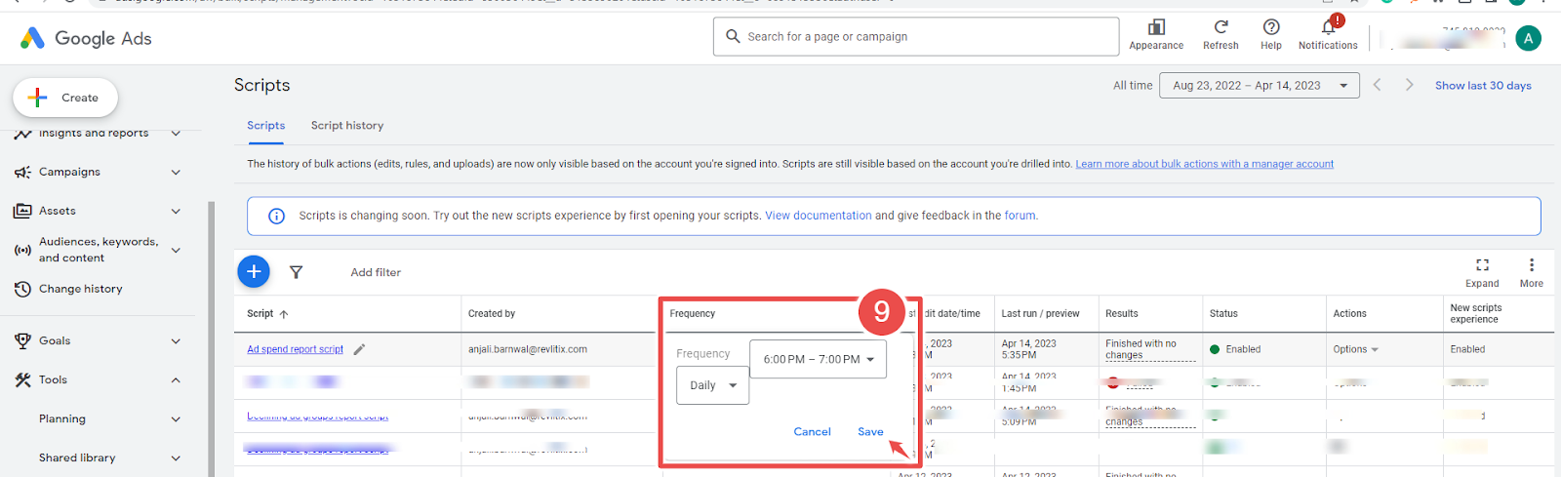Open the Appearance settings icon
Screen dimensions: 1561x477
tap(1156, 27)
